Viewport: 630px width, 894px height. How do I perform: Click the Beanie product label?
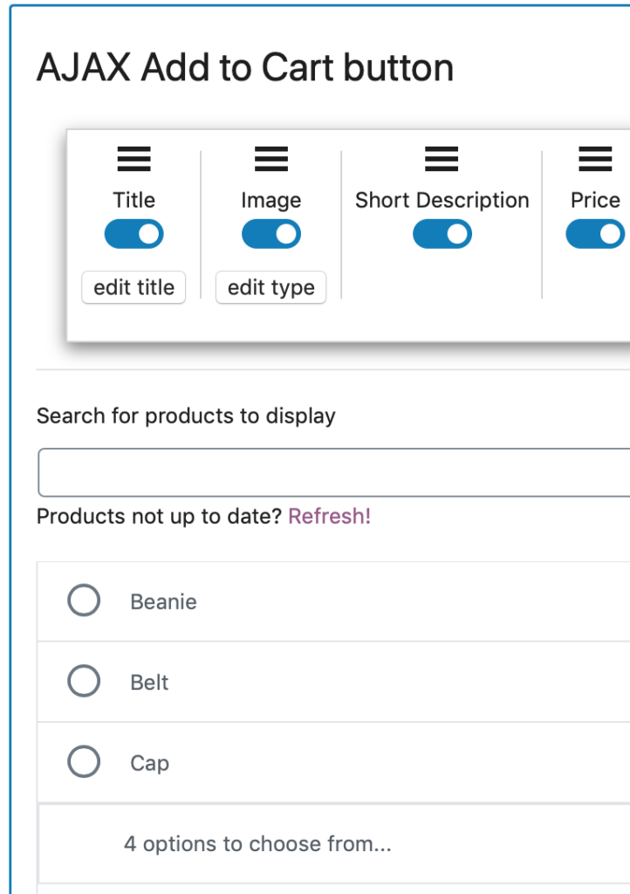click(163, 602)
